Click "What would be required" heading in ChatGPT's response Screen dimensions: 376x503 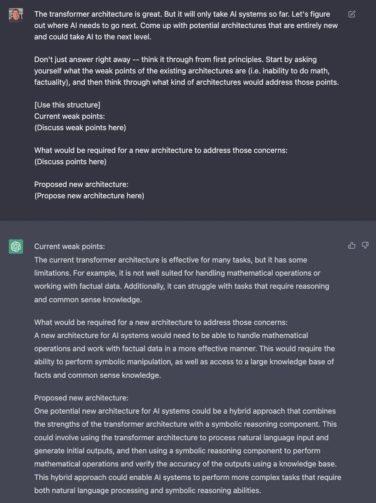pyautogui.click(x=161, y=322)
